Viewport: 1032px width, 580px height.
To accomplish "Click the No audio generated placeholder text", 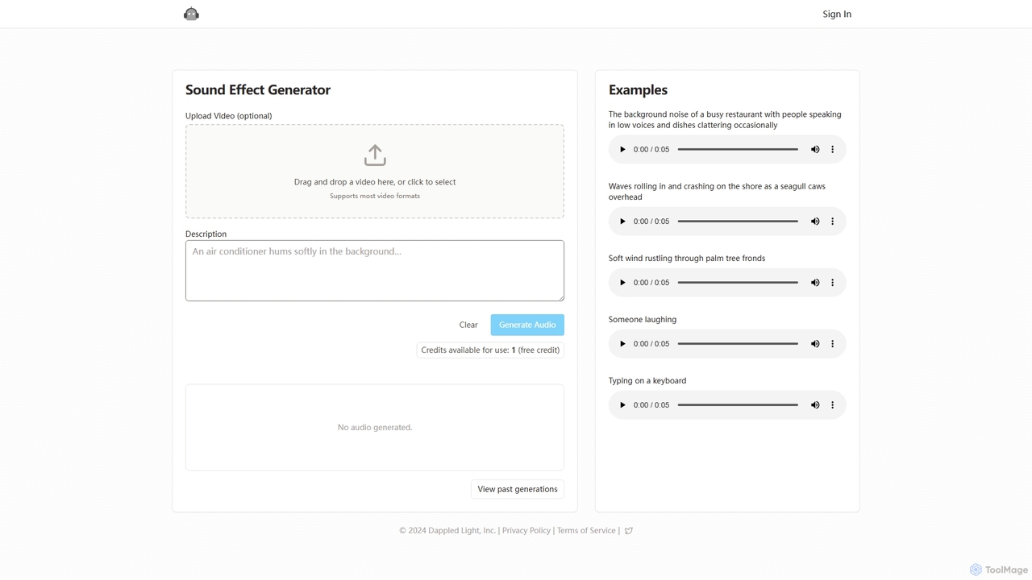I will (375, 428).
